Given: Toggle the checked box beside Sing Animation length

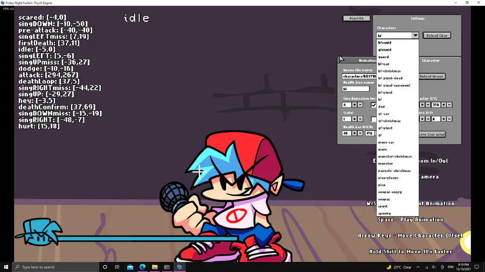Looking at the screenshot, I should click(x=373, y=105).
